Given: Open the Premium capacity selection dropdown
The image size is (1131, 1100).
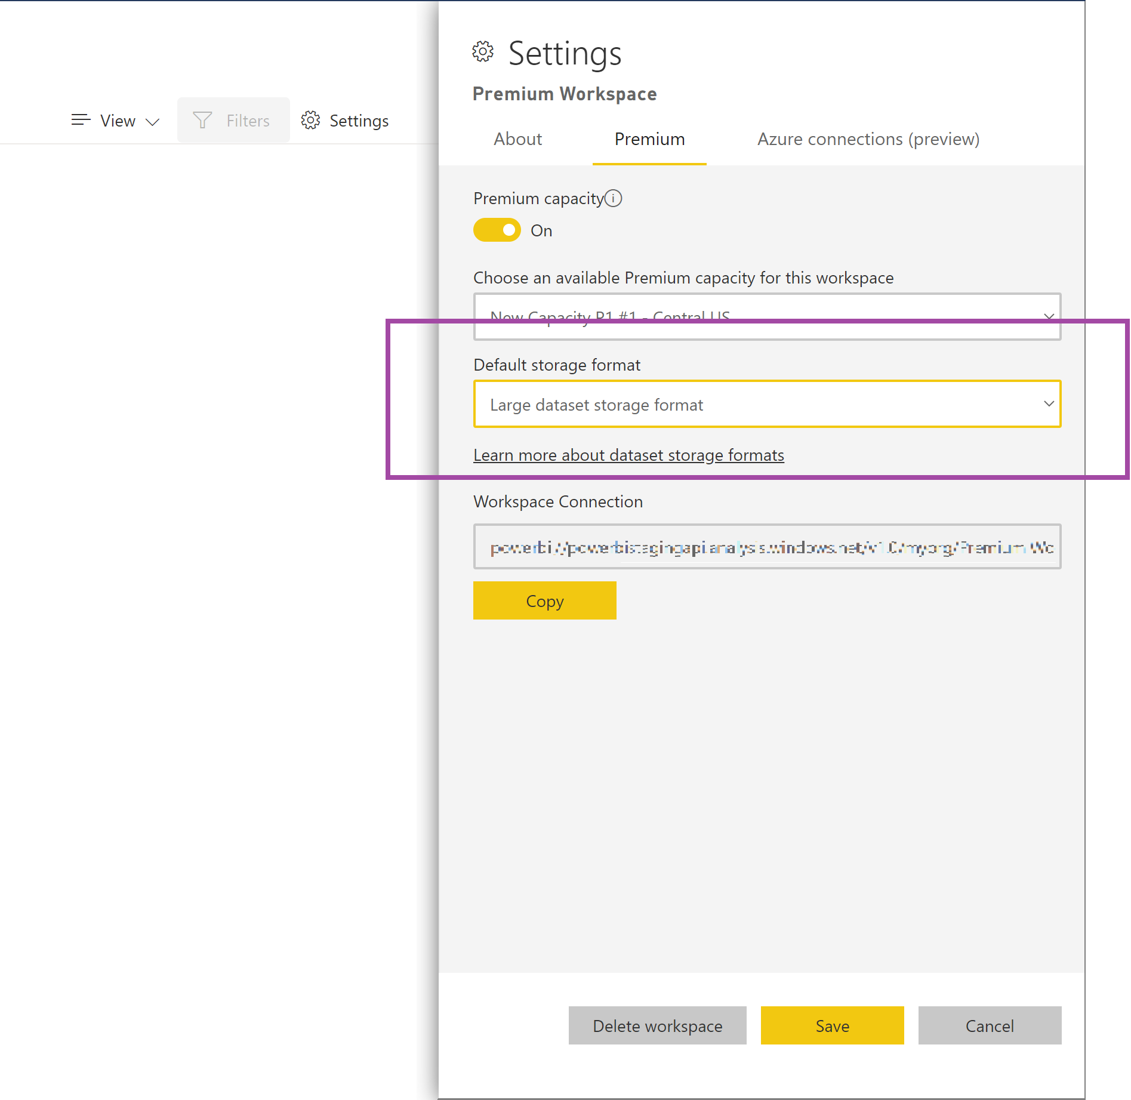Looking at the screenshot, I should point(767,316).
